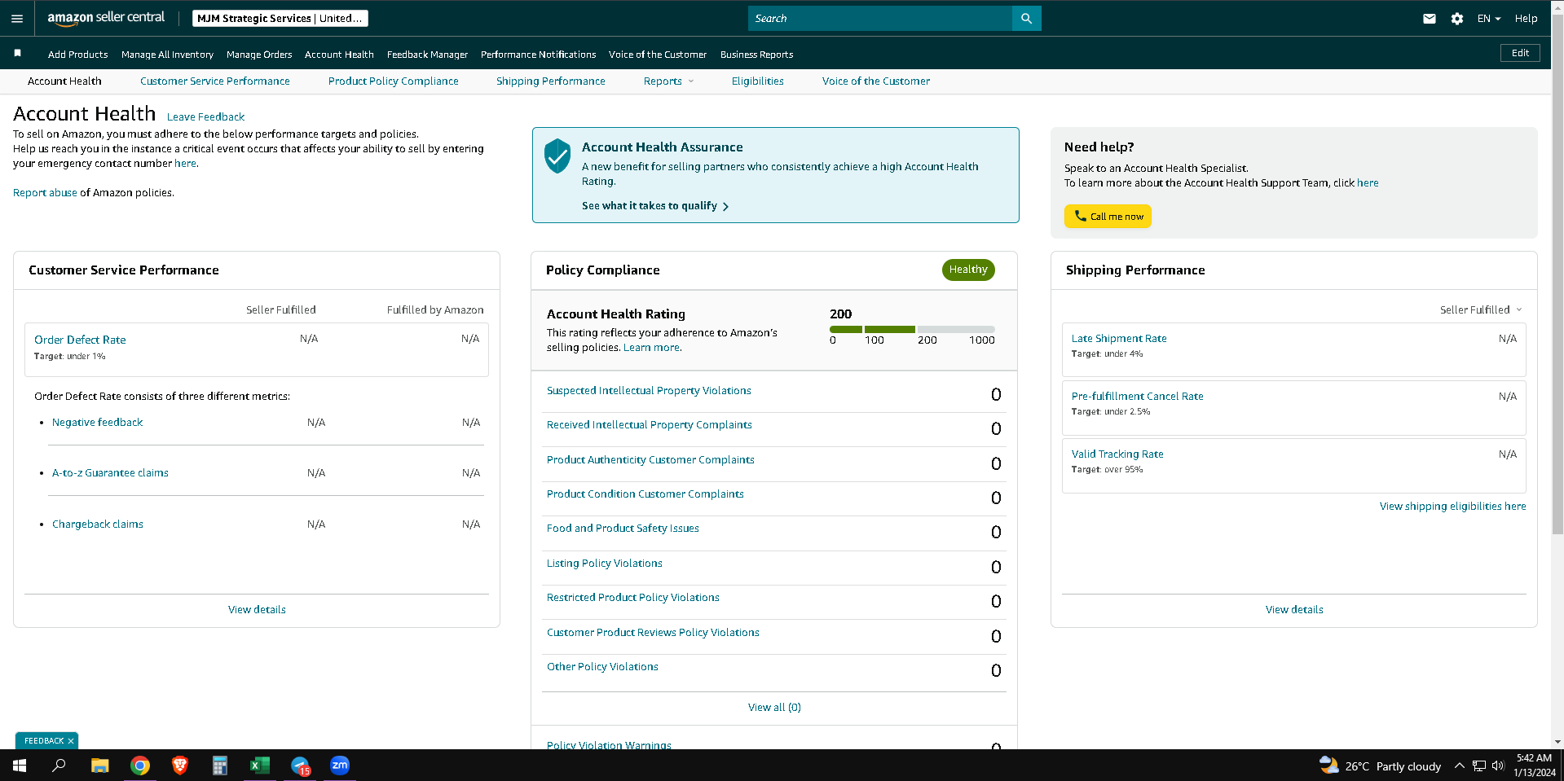Click View shipping eligibilities here
This screenshot has height=781, width=1564.
point(1452,506)
